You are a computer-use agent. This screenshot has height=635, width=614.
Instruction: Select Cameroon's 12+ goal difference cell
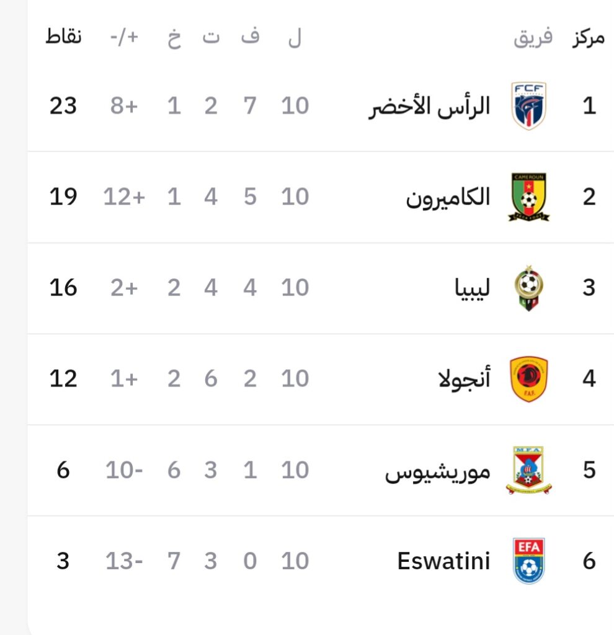(124, 197)
